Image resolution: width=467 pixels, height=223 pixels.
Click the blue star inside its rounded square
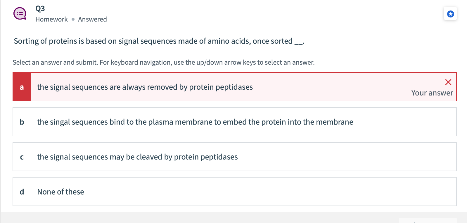[x=450, y=13]
